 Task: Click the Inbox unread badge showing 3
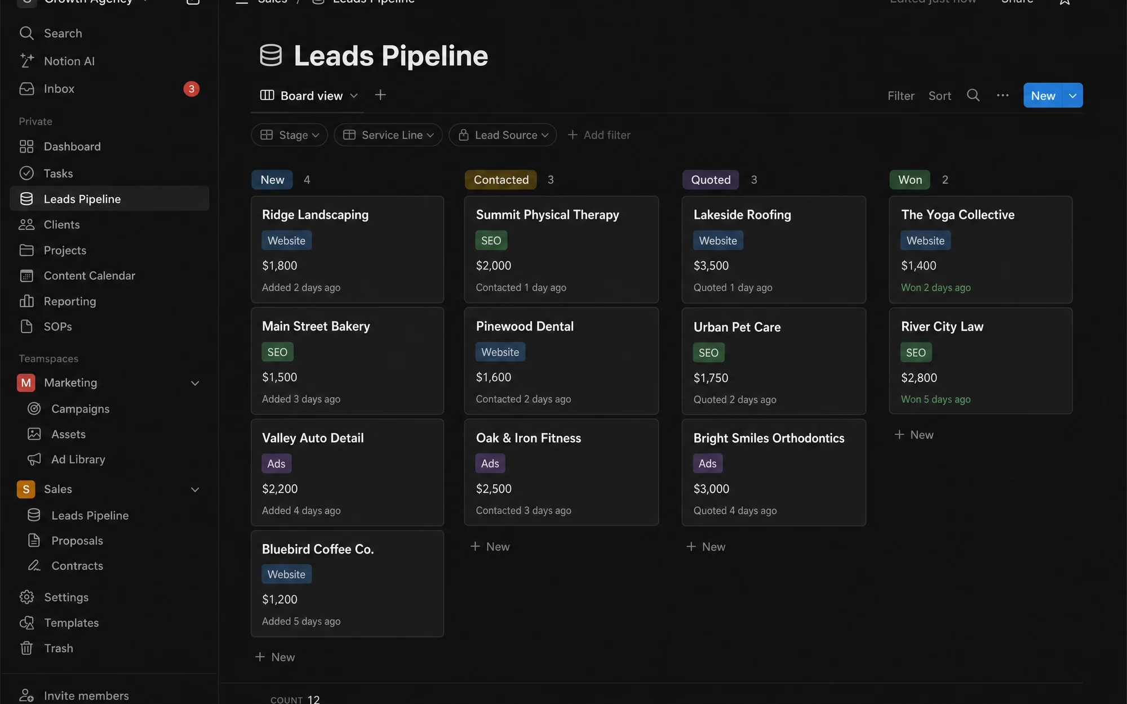pyautogui.click(x=192, y=89)
